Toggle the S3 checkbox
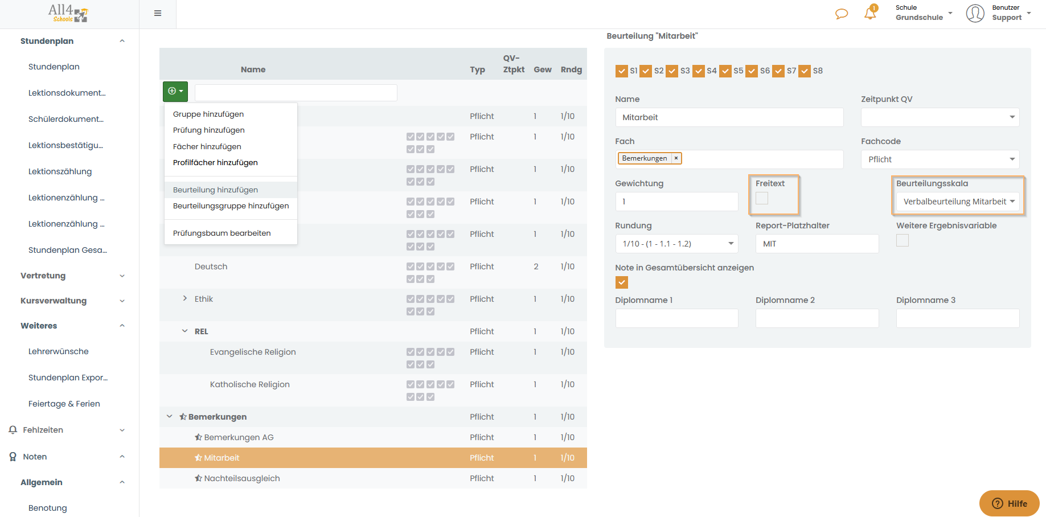The height and width of the screenshot is (517, 1046). tap(672, 71)
